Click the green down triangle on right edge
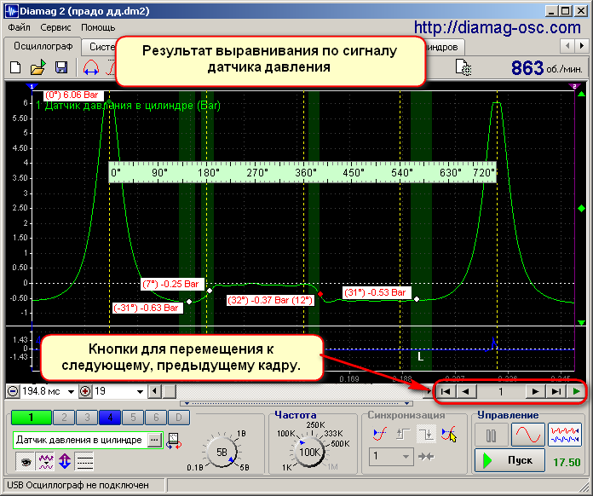This screenshot has height=496, width=593. coord(582,323)
